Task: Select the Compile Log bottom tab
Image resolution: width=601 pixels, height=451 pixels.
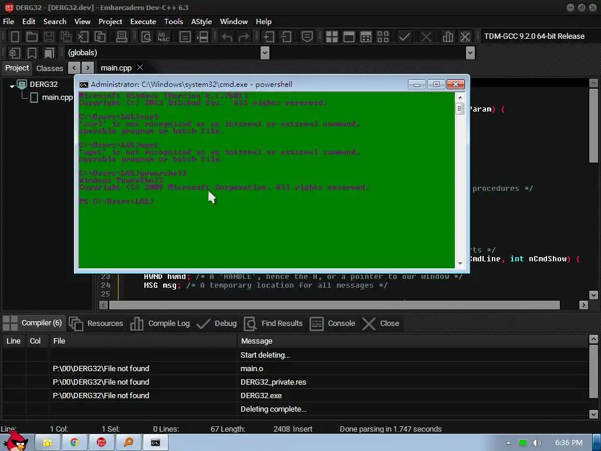Action: (160, 324)
